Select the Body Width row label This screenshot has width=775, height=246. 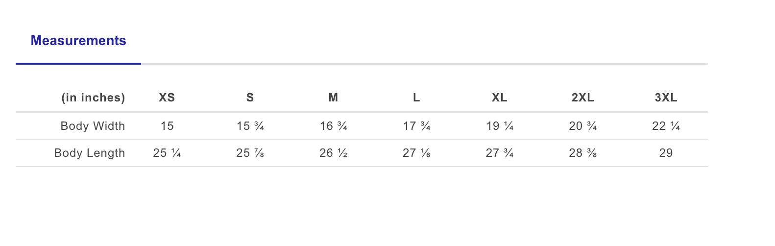(93, 126)
